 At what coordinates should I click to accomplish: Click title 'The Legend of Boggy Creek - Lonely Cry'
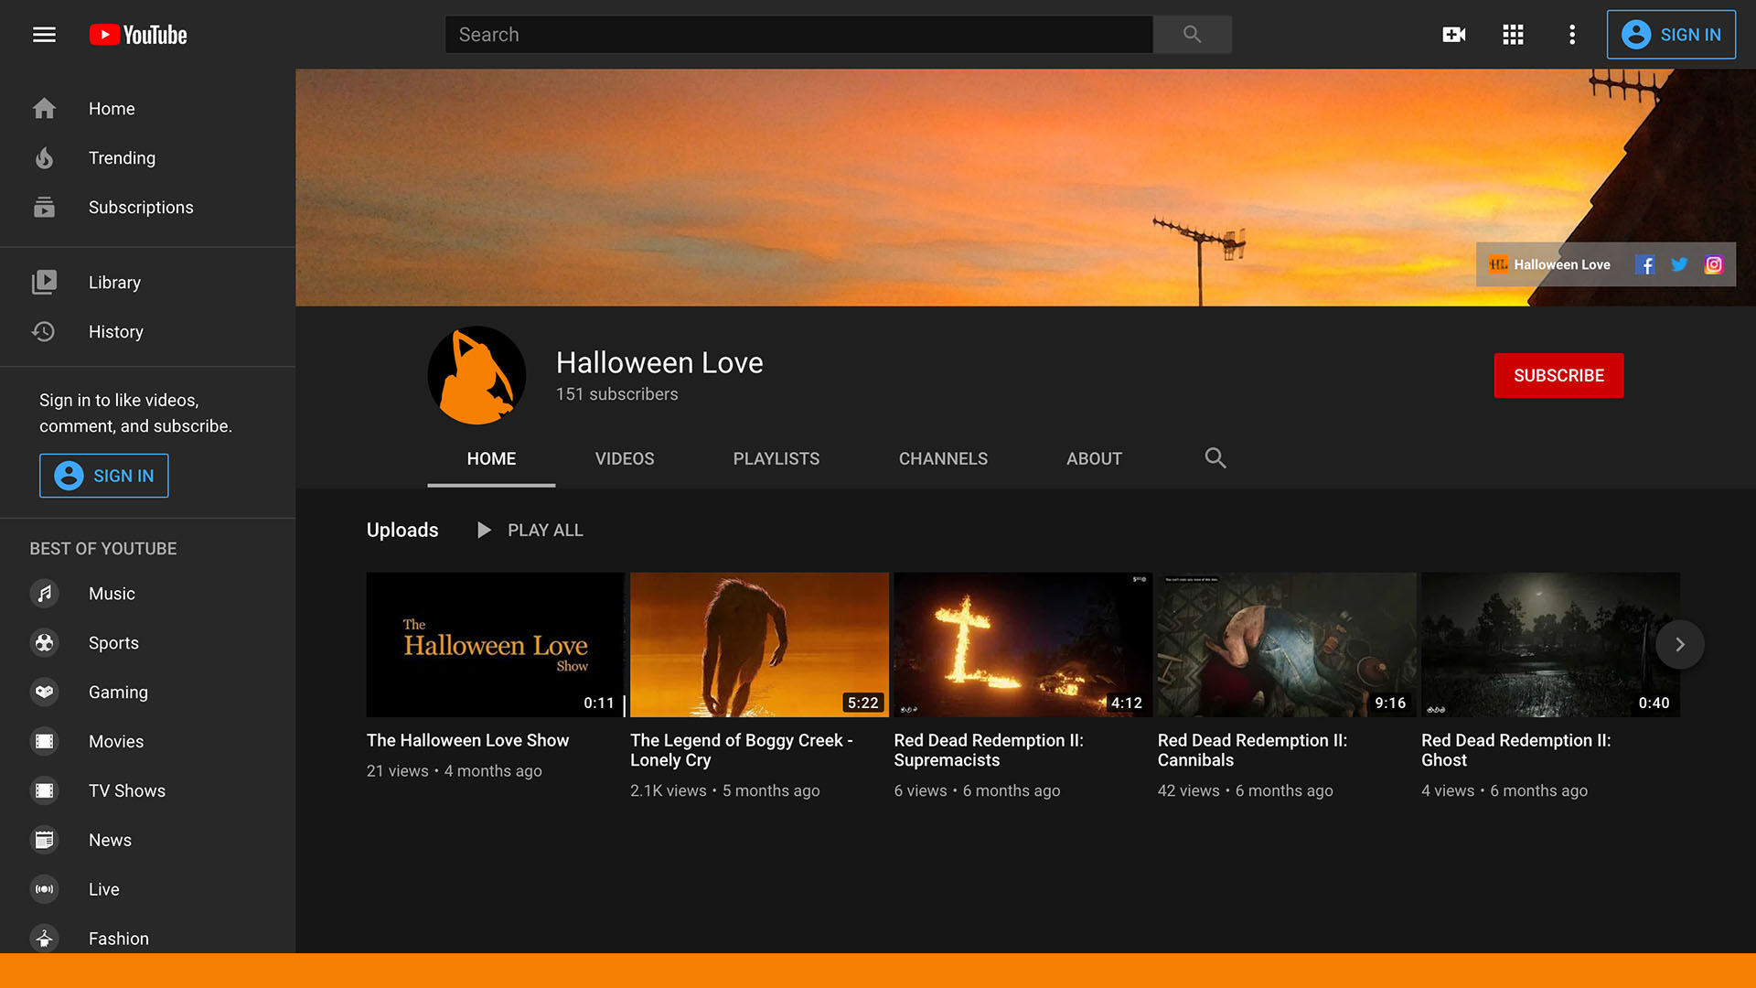pyautogui.click(x=742, y=750)
